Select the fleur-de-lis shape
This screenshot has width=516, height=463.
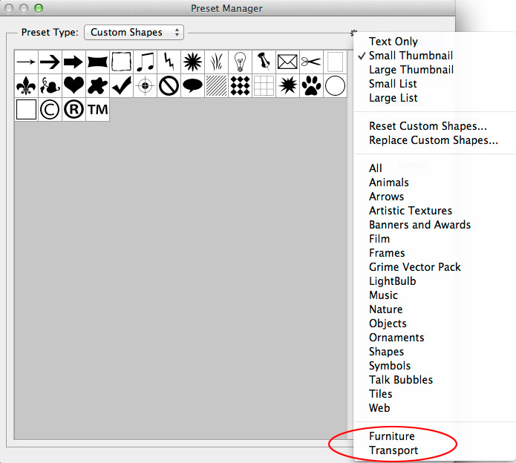26,86
